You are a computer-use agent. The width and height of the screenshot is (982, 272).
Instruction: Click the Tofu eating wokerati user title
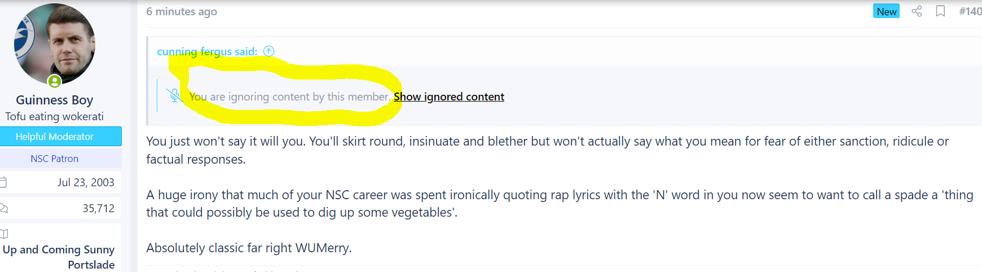[55, 116]
